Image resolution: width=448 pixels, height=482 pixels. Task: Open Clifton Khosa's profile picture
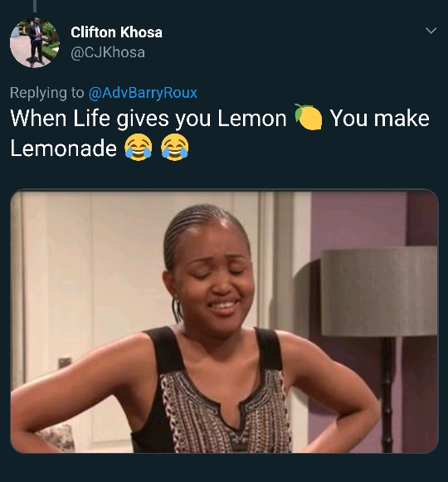35,43
